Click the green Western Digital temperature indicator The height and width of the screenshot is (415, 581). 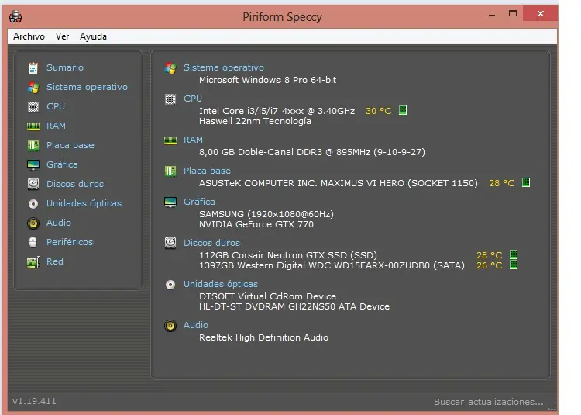[513, 265]
